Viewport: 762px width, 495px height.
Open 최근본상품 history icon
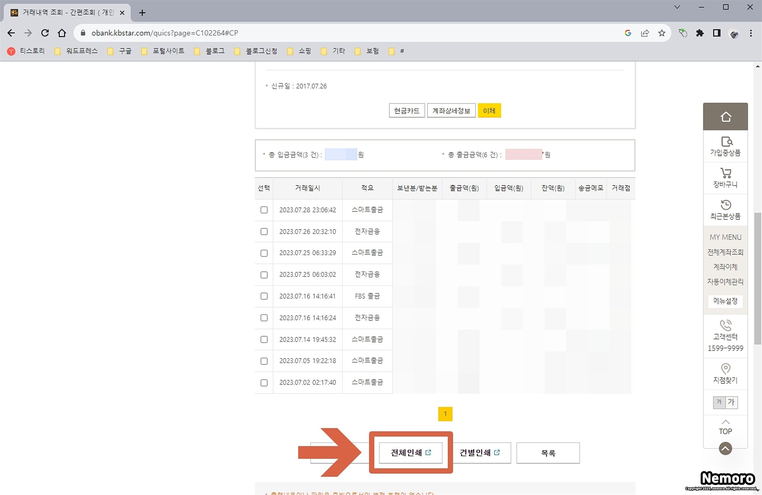[726, 205]
